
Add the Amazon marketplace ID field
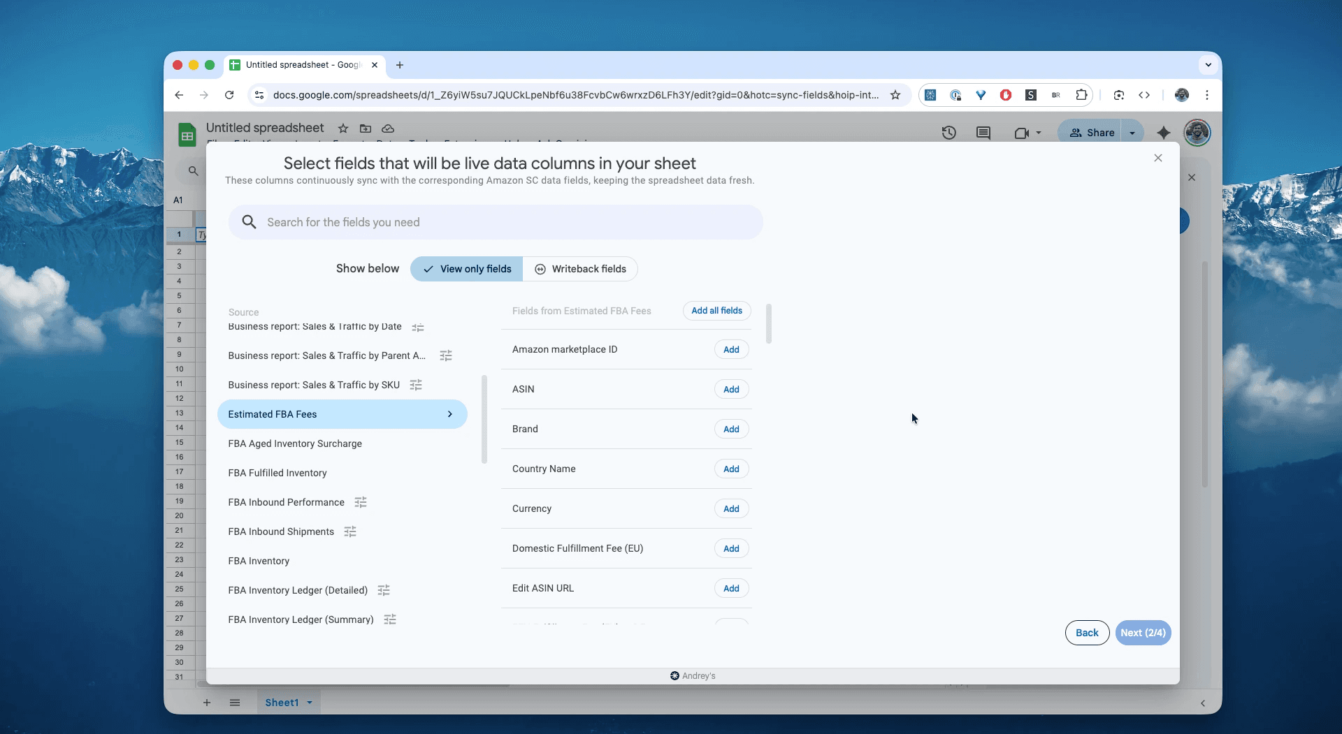tap(731, 350)
